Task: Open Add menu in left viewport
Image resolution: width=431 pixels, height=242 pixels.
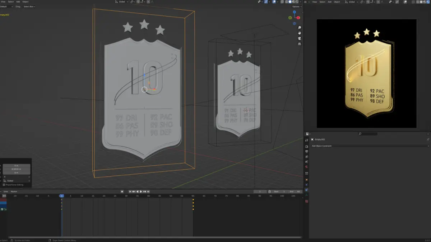Action: pos(18,2)
